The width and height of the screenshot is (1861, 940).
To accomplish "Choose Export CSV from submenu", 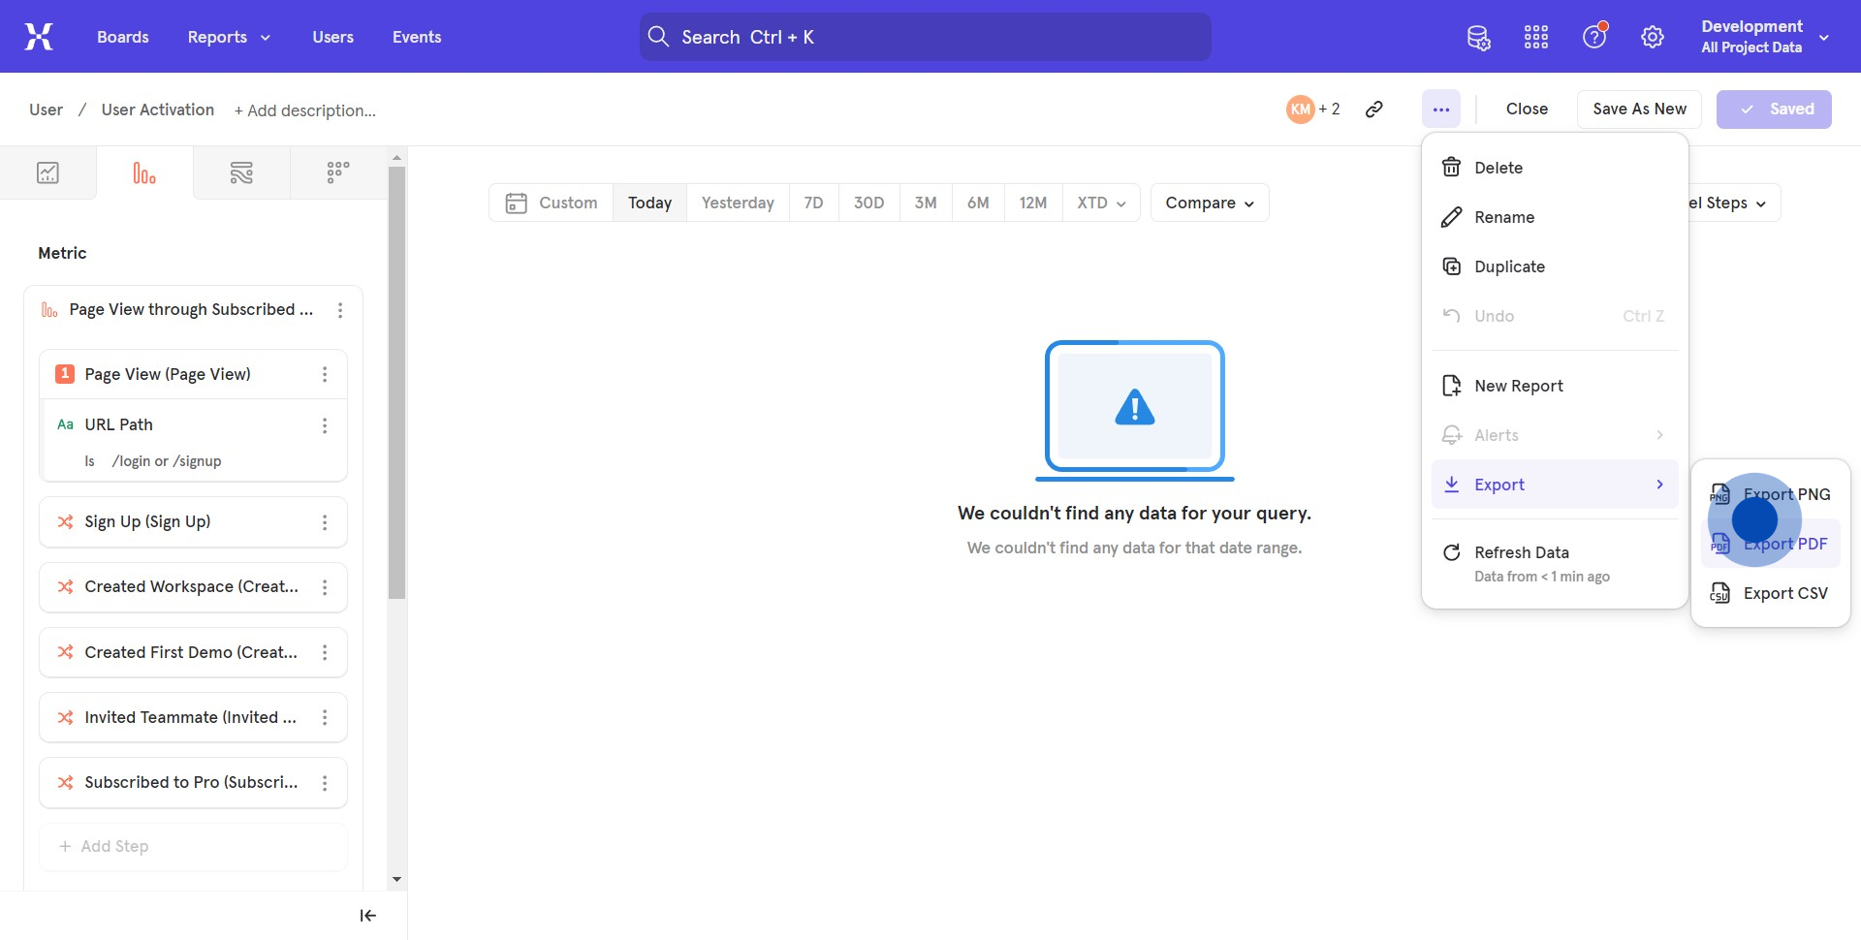I will click(x=1770, y=593).
